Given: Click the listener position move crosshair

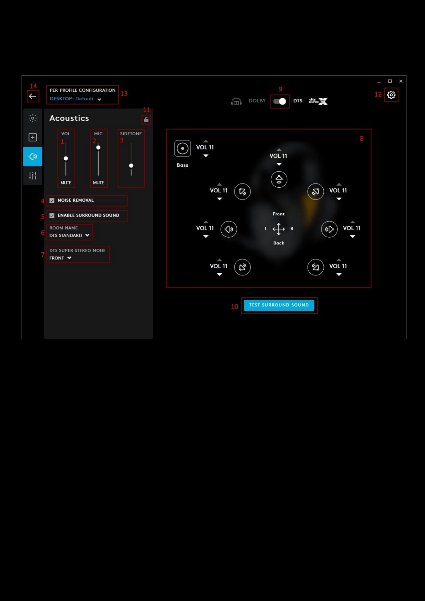Looking at the screenshot, I should 279,229.
